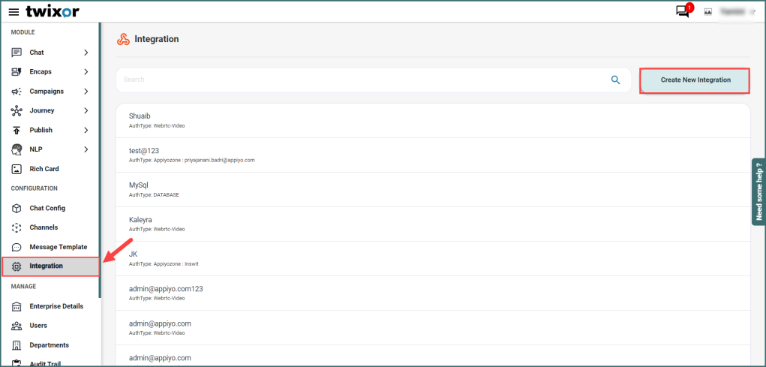Click the Rich Card image icon
The image size is (766, 367).
(17, 169)
